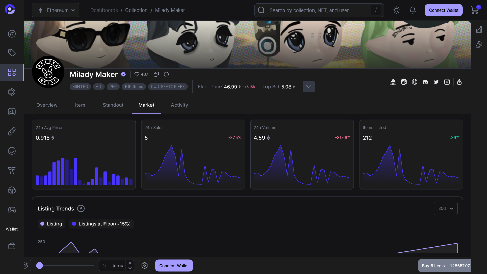Open the collection's OpenSea sailboat link

tap(393, 82)
